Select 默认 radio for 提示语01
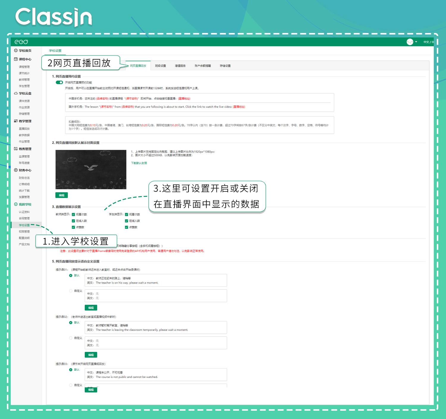Image resolution: width=446 pixels, height=419 pixels. pos(71,275)
